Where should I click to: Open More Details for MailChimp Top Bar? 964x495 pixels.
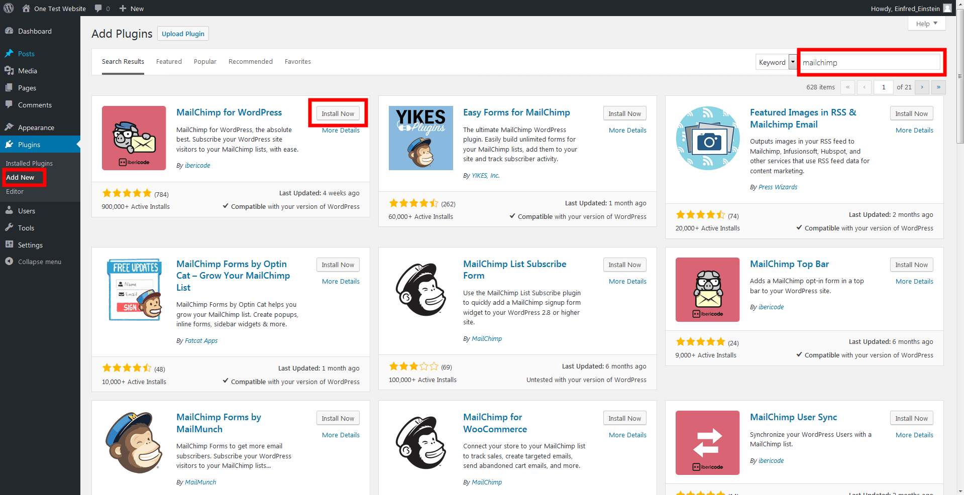(x=914, y=282)
